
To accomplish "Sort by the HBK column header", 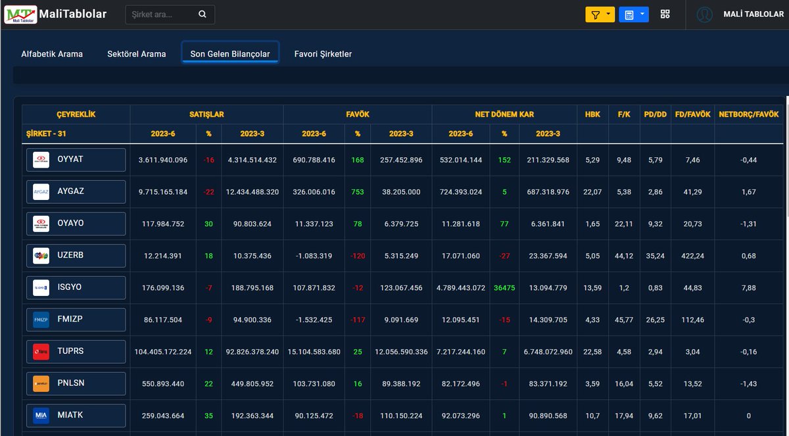I will click(x=592, y=114).
